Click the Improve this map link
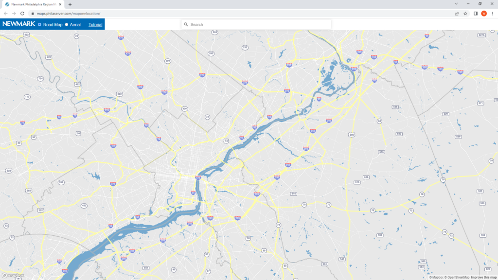498x280 pixels. click(x=483, y=277)
